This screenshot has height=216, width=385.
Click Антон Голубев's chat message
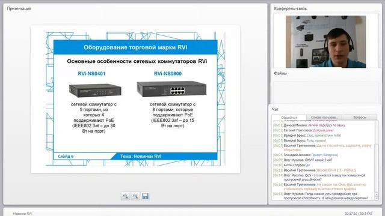pos(291,165)
